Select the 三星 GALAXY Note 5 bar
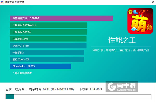The height and width of the screenshot is (102, 156). (x=48, y=25)
